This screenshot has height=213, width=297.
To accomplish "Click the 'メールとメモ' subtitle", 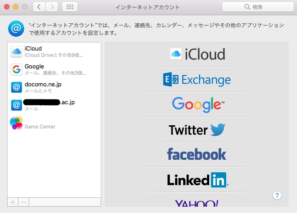I will coord(38,91).
